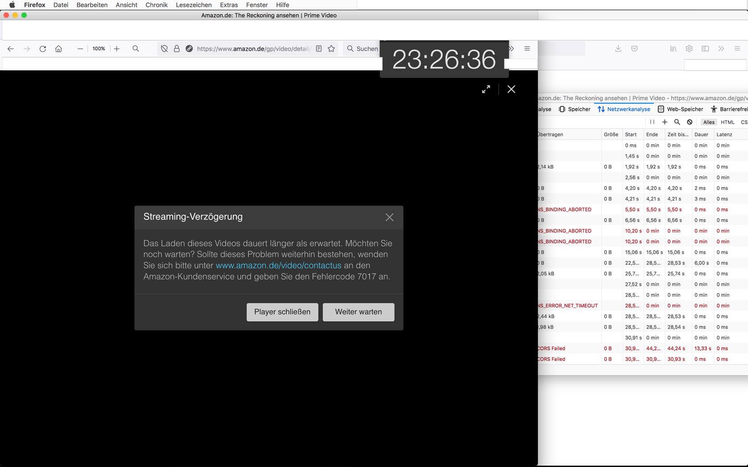The height and width of the screenshot is (467, 748).
Task: Open the Firefox hamburger menu in front window
Action: click(x=527, y=49)
